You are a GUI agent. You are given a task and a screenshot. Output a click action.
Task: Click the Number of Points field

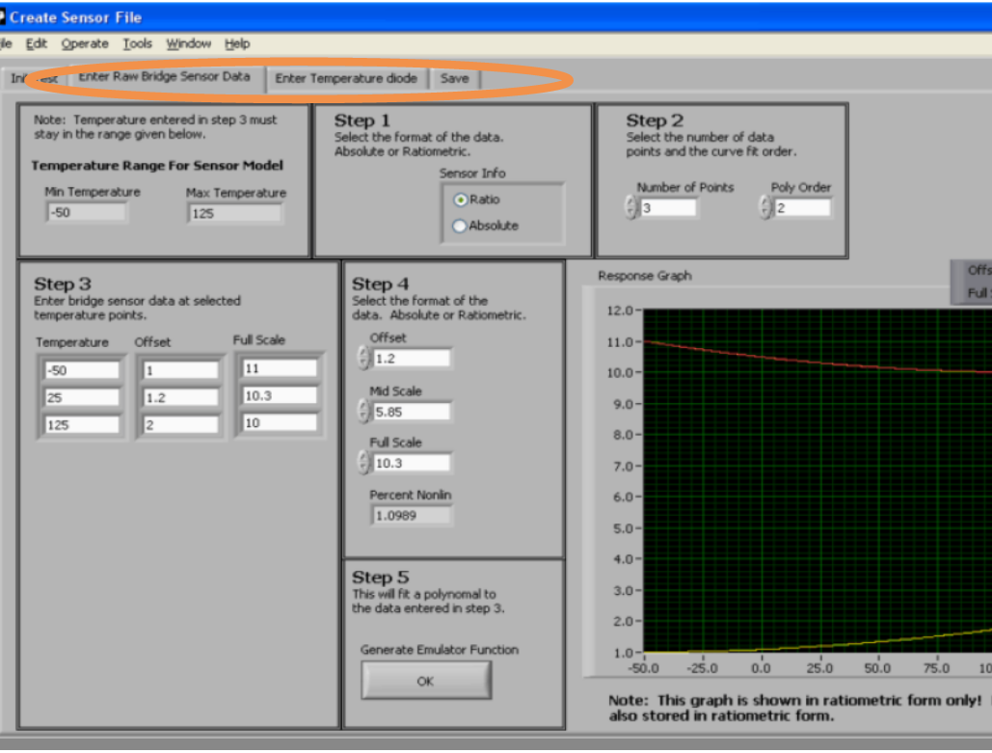(x=668, y=208)
